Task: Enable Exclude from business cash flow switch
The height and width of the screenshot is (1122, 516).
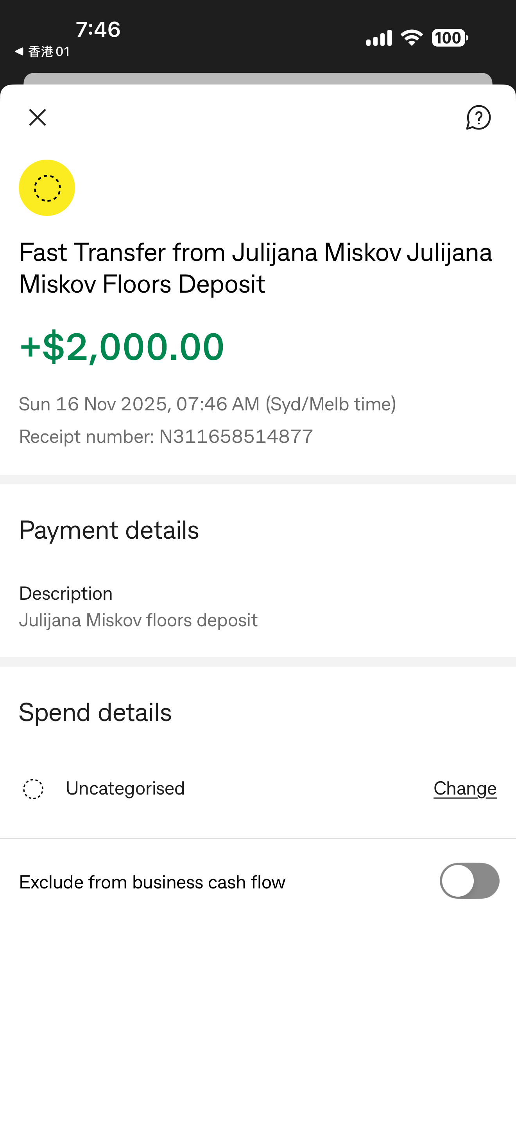Action: click(x=469, y=881)
